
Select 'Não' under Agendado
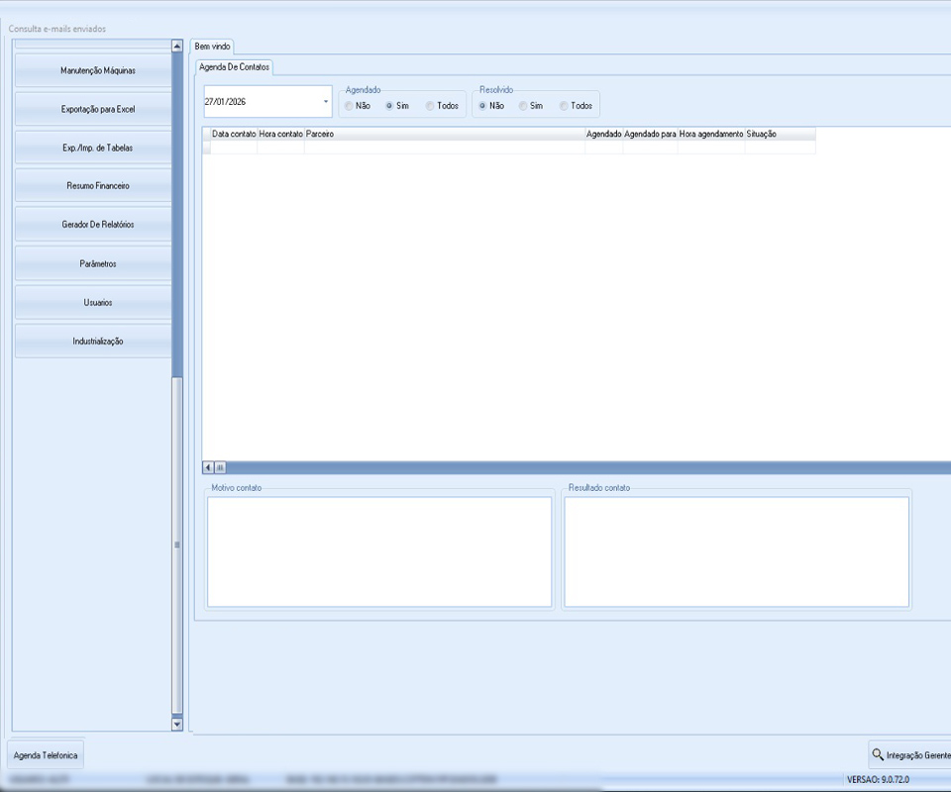coord(349,106)
